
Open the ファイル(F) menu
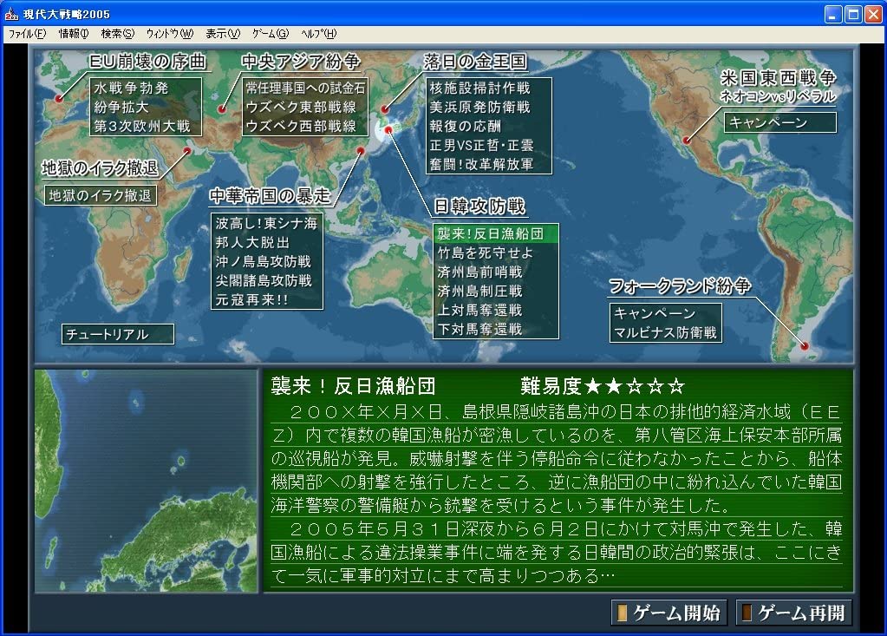point(27,34)
